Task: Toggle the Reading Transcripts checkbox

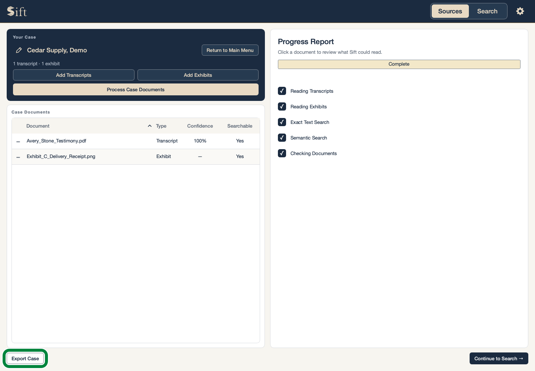Action: click(x=282, y=91)
